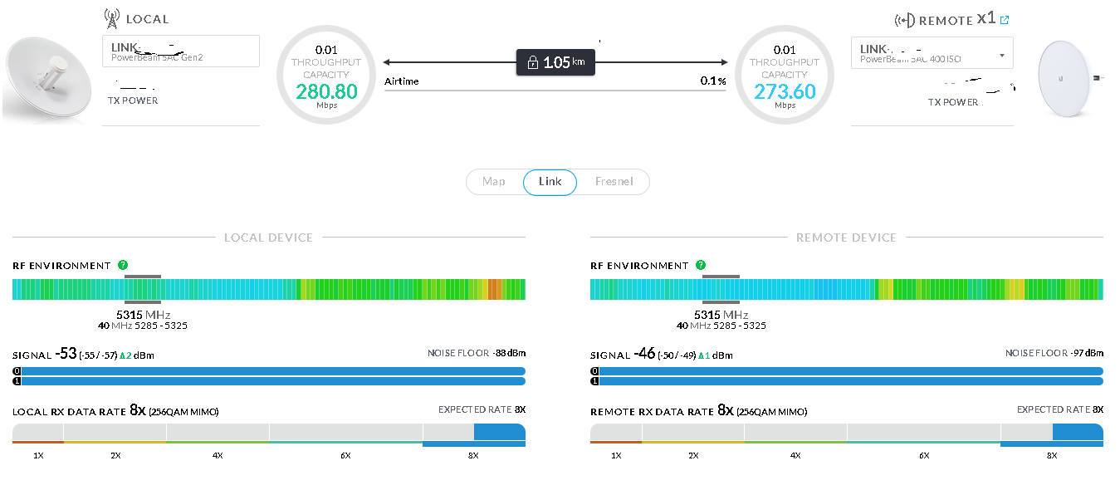1120x485 pixels.
Task: Click remote 5315 MHz frequency label
Action: click(x=721, y=315)
